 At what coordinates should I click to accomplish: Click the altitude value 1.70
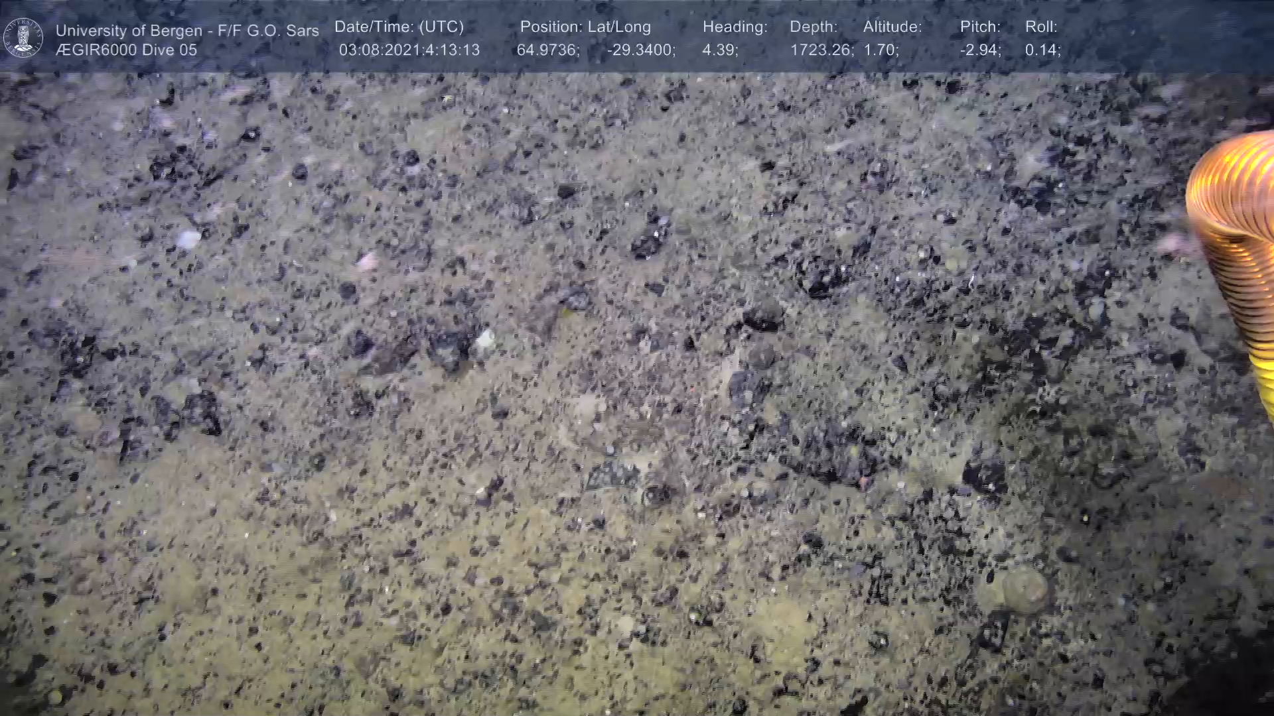click(x=881, y=50)
